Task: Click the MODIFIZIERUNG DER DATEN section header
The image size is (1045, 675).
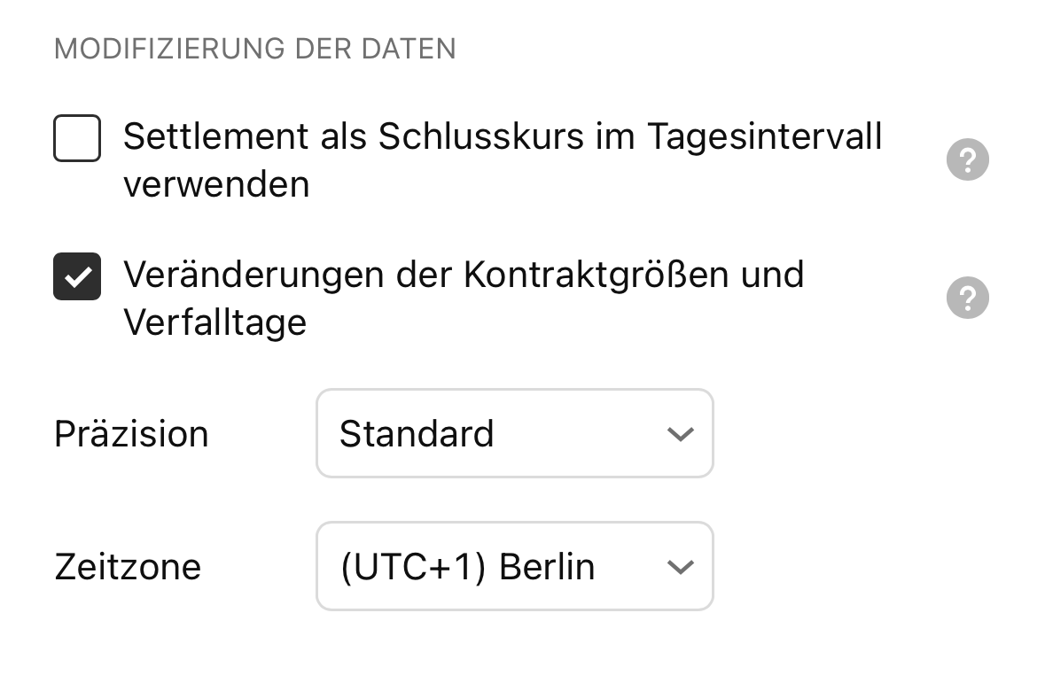Action: [255, 49]
